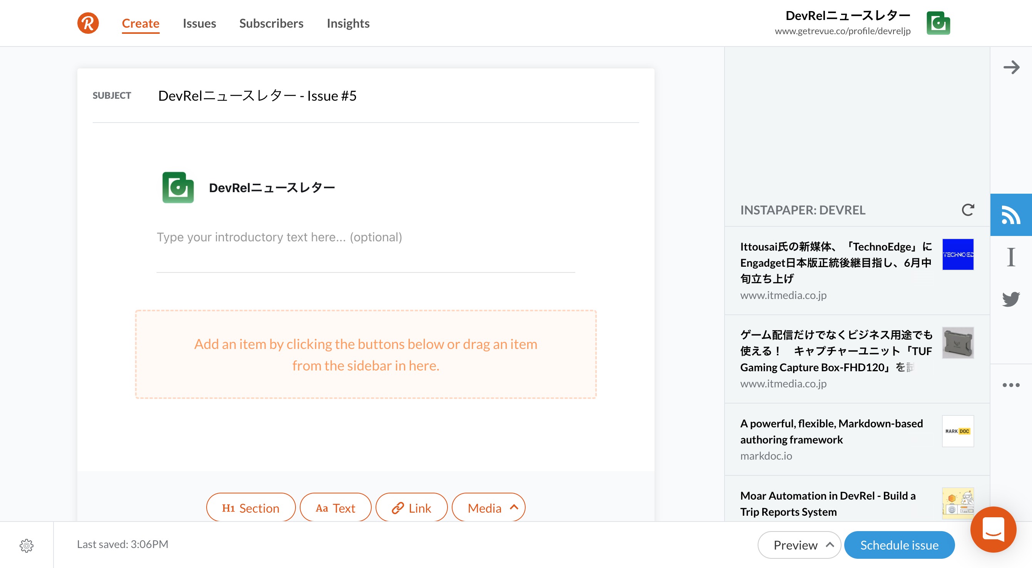This screenshot has height=568, width=1032.
Task: Open the chat support bubble
Action: (993, 529)
